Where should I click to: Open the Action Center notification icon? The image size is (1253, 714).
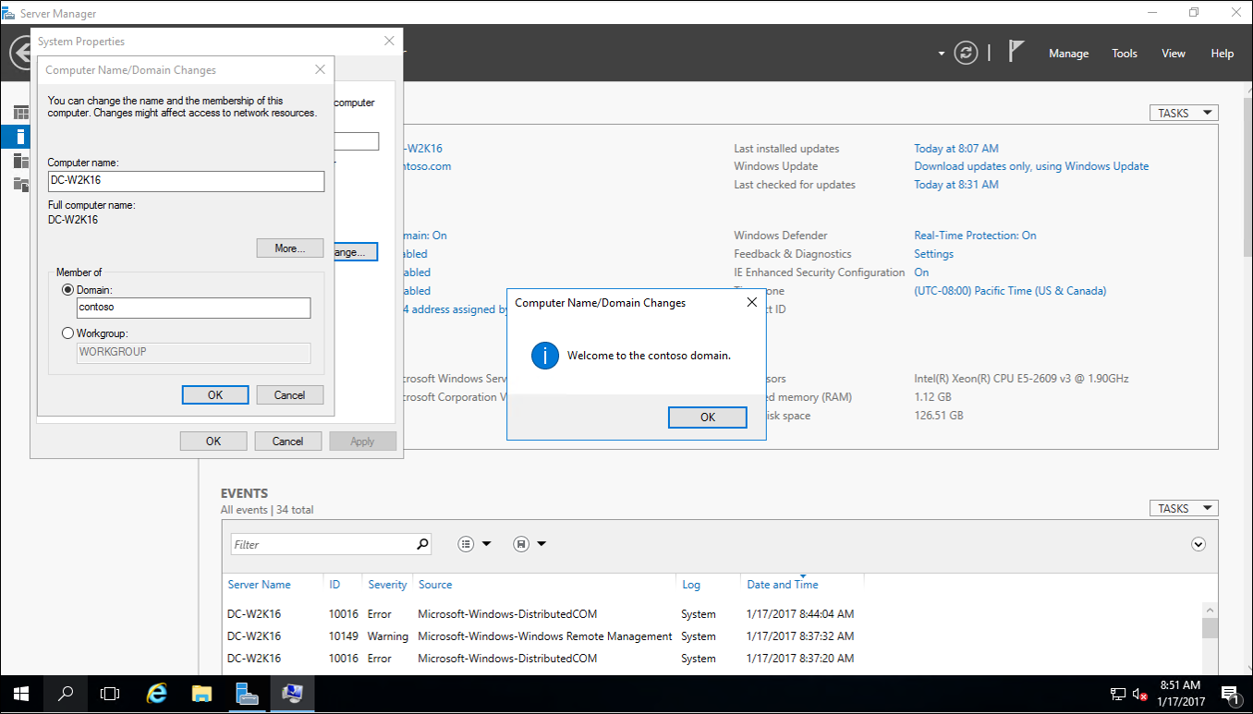point(1230,694)
